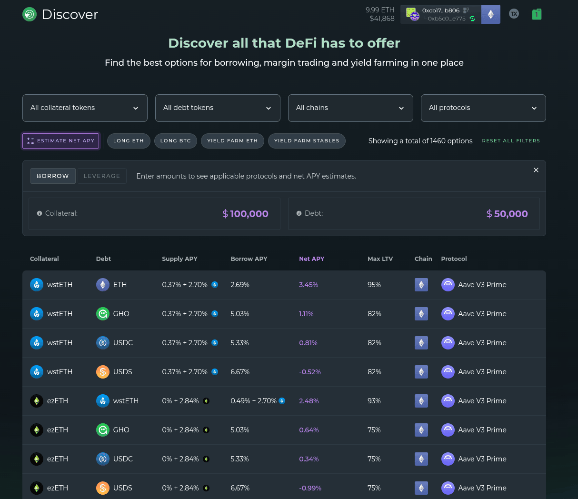The image size is (578, 499).
Task: Click the Collateral amount field showing $100,000
Action: click(154, 214)
